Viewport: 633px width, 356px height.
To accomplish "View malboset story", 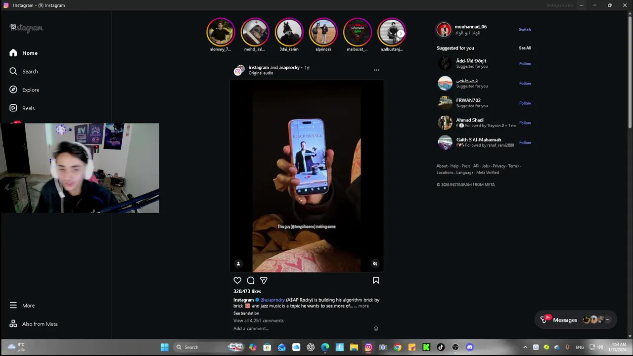I will pos(358,32).
